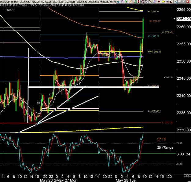
Task: Click the ROVR 2352.78 level label
Action: pos(155,52)
